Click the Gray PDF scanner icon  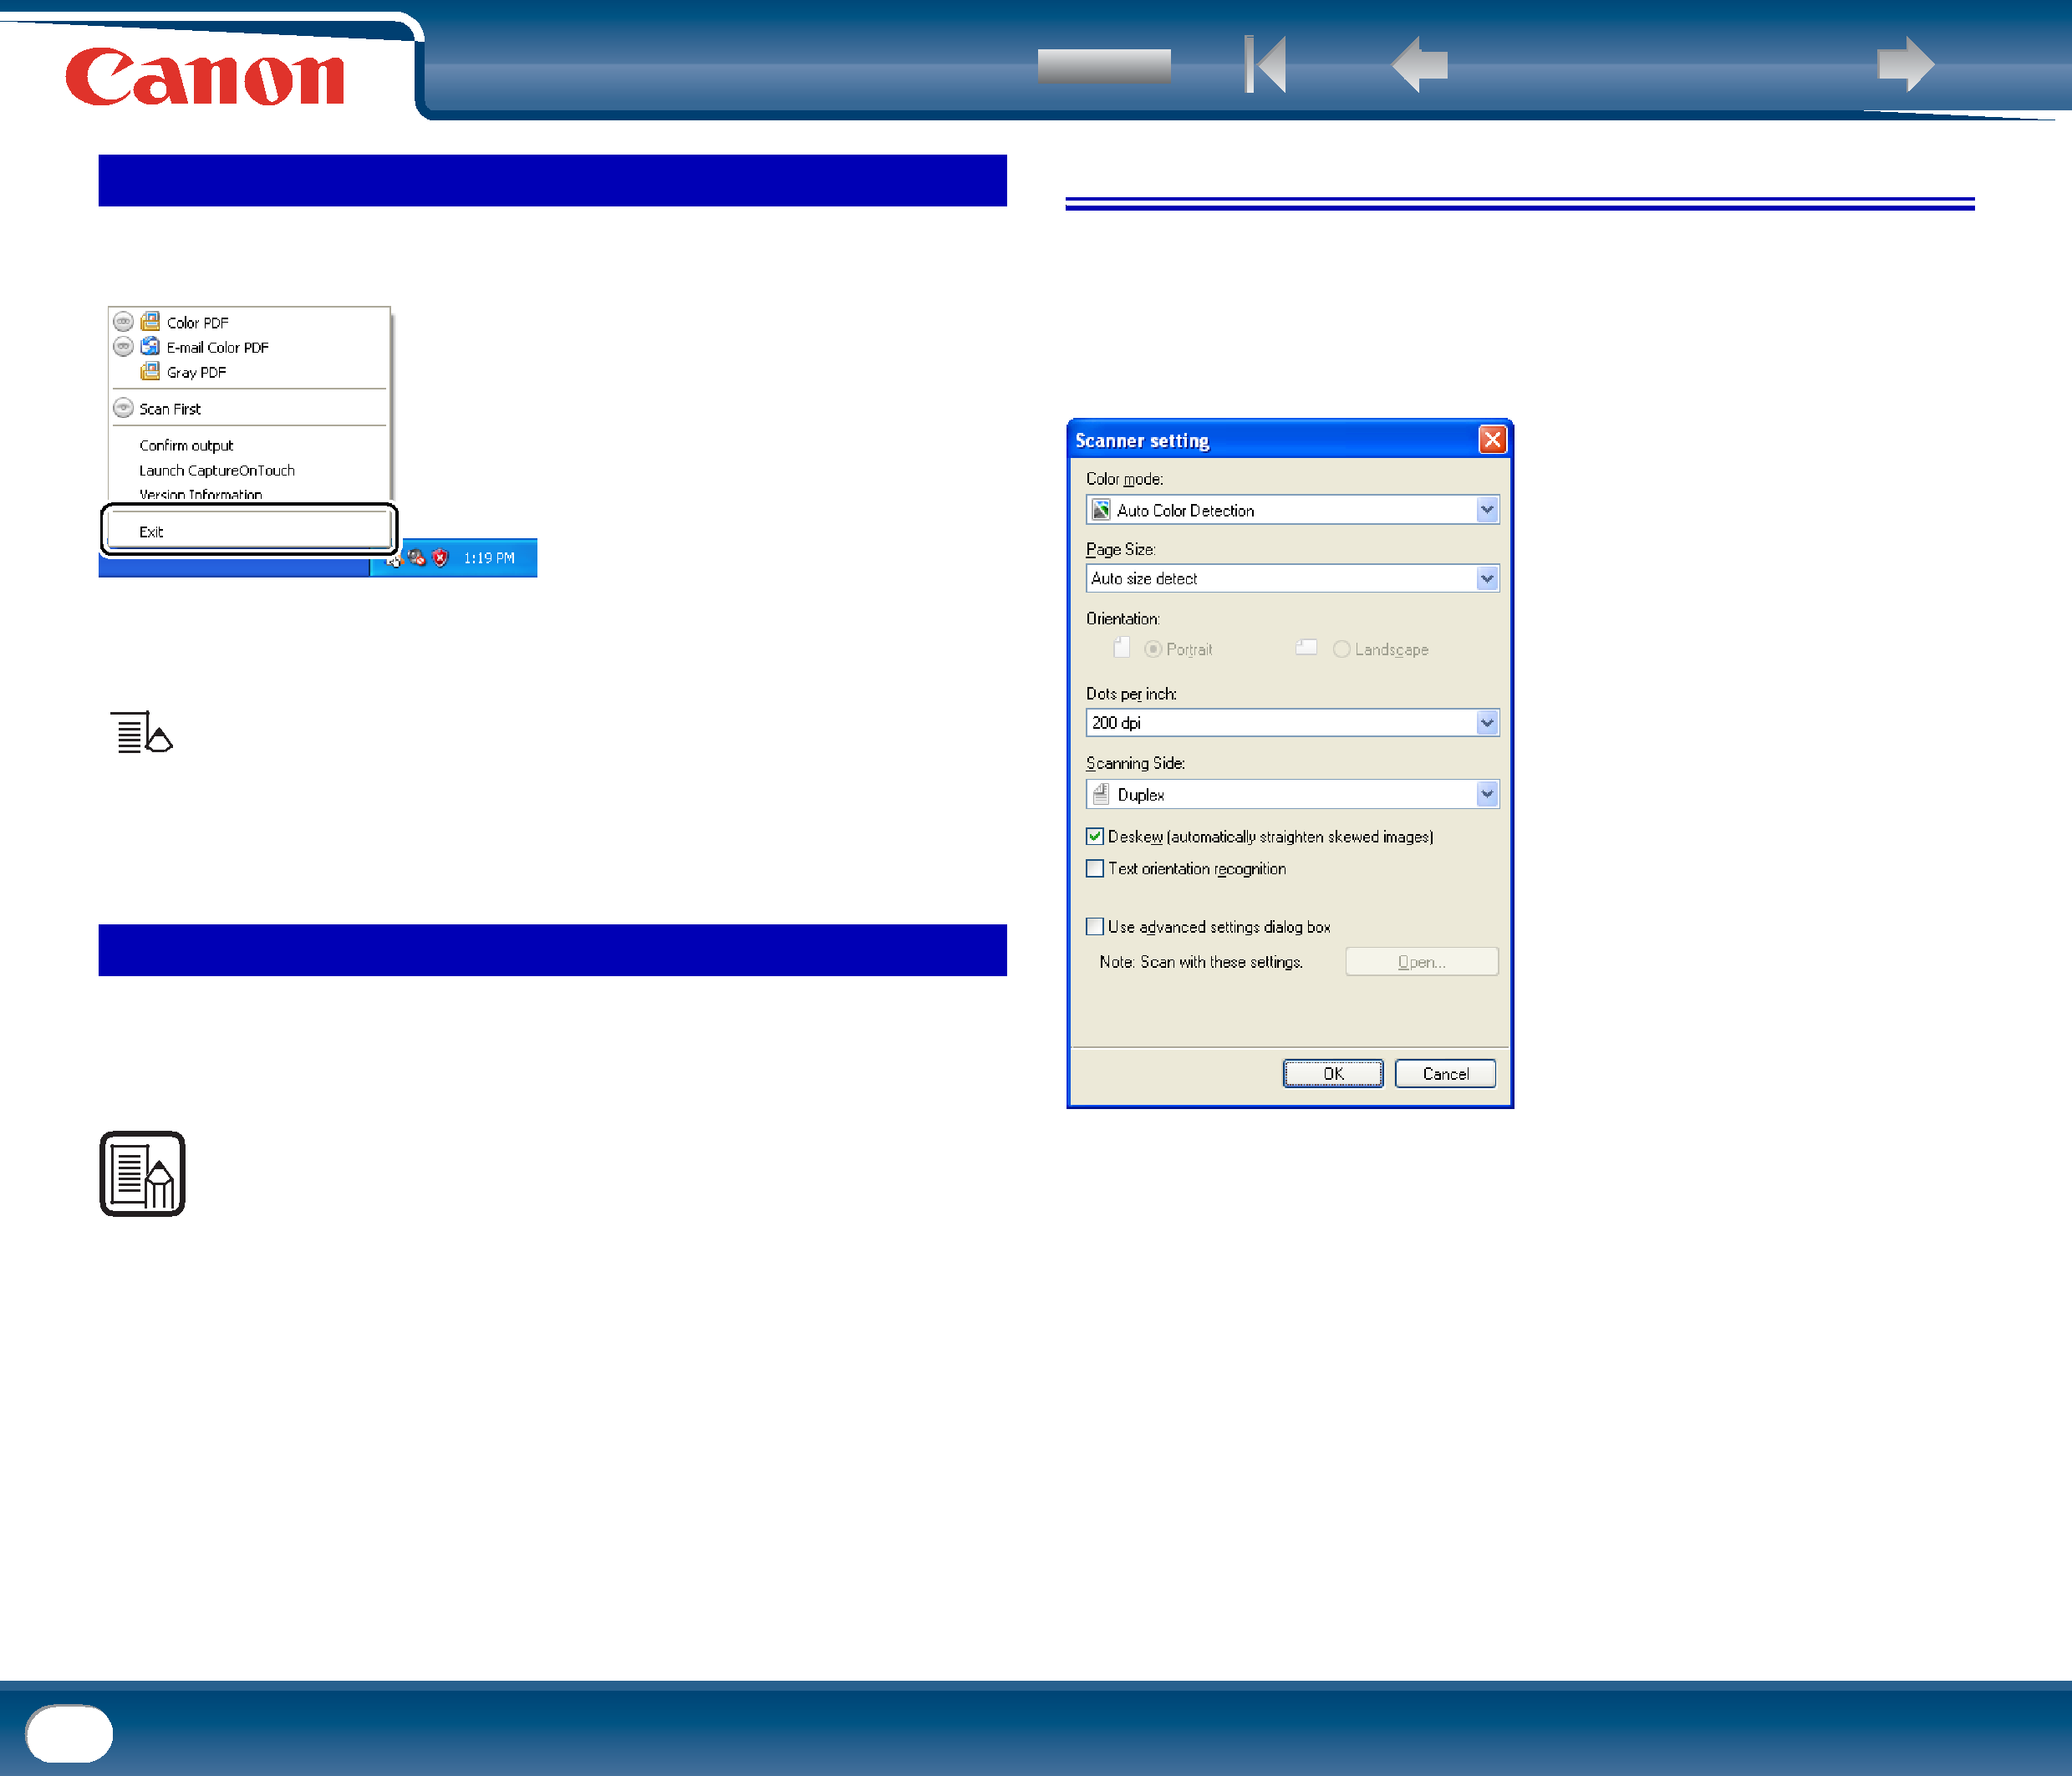pyautogui.click(x=150, y=371)
